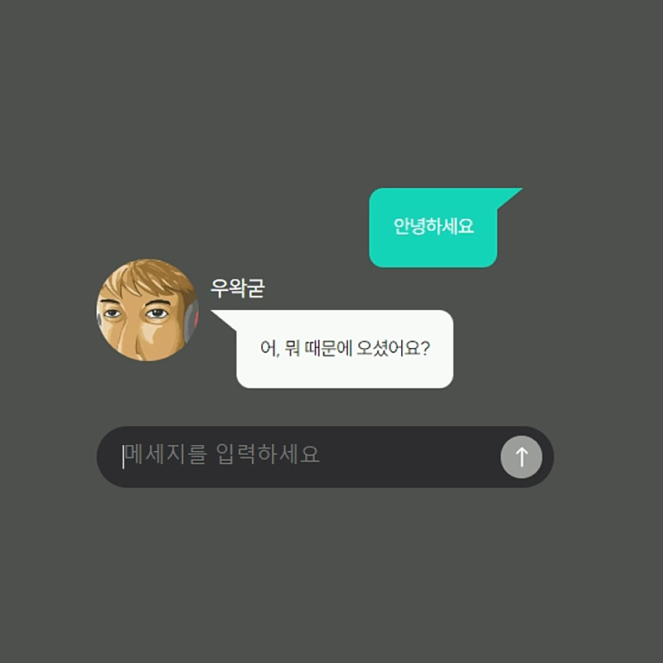Click the word 메세지를 in the input bar
Image resolution: width=663 pixels, height=663 pixels.
[x=167, y=454]
